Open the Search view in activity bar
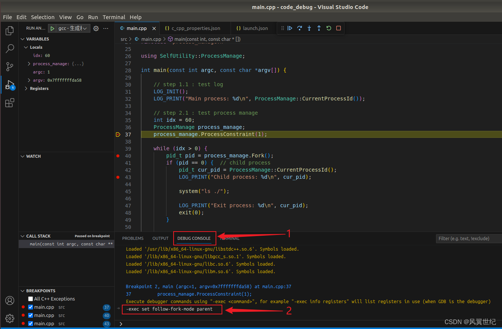 (x=10, y=49)
